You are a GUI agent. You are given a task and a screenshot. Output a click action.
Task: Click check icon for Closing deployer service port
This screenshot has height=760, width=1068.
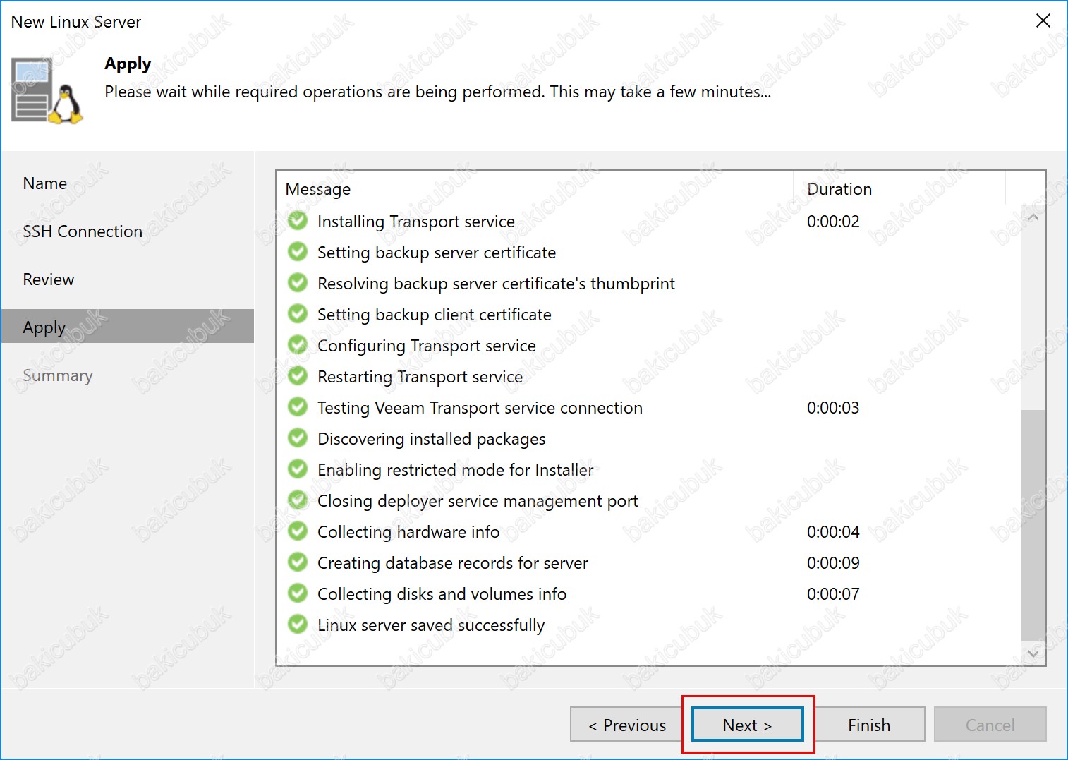pos(298,500)
